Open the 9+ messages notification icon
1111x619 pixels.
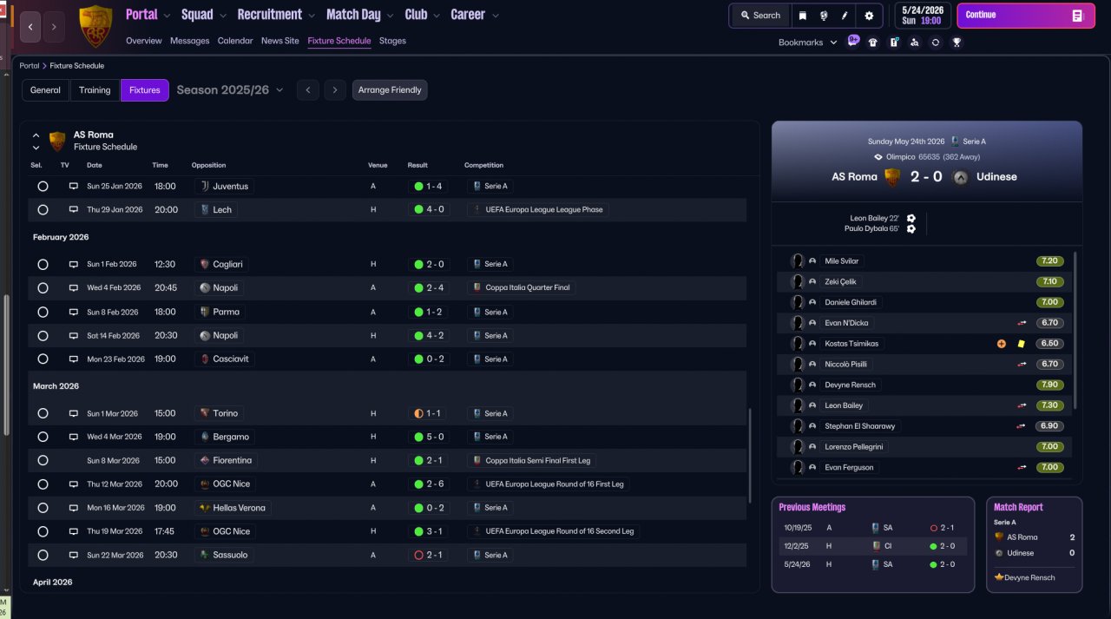(853, 41)
